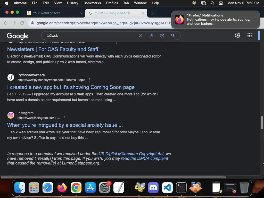Click the date and time in menu bar
This screenshot has height=198, width=264.
pyautogui.click(x=243, y=3)
